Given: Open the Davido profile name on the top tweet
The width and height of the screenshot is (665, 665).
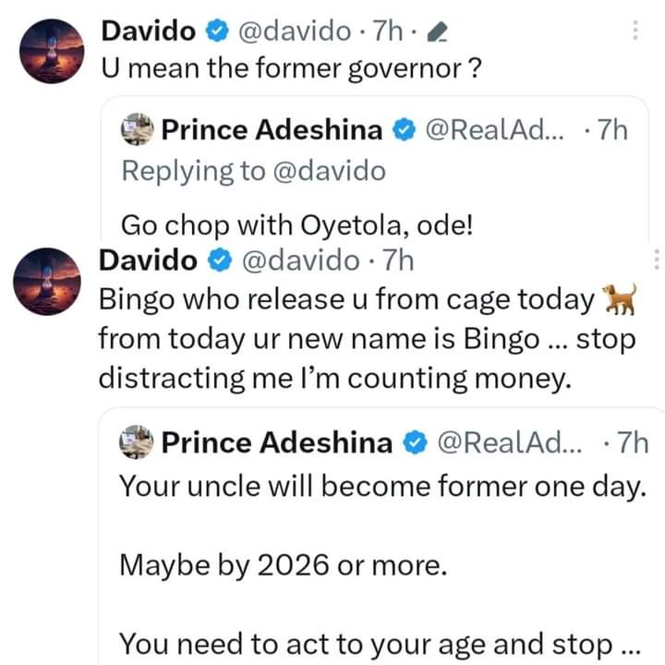Looking at the screenshot, I should (x=148, y=30).
